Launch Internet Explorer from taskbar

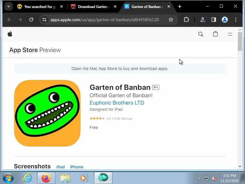28,178
